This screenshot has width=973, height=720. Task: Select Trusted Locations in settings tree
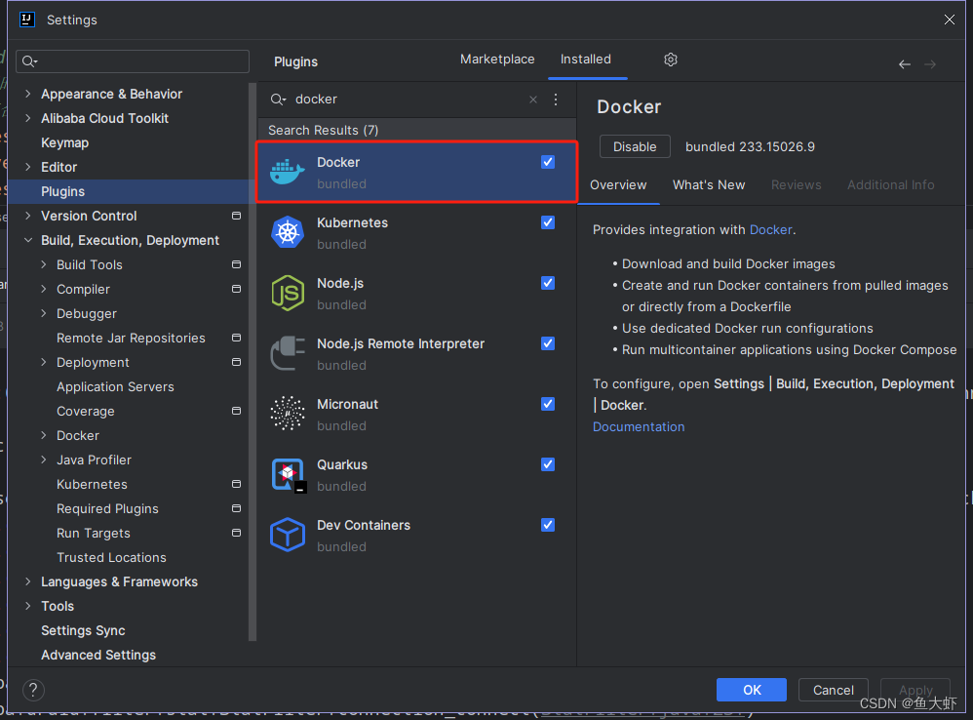click(x=112, y=557)
